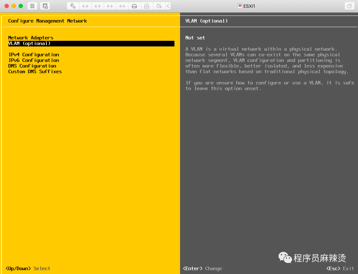358x274 pixels.
Task: Click the macOS green full-screen button
Action: tap(21, 6)
